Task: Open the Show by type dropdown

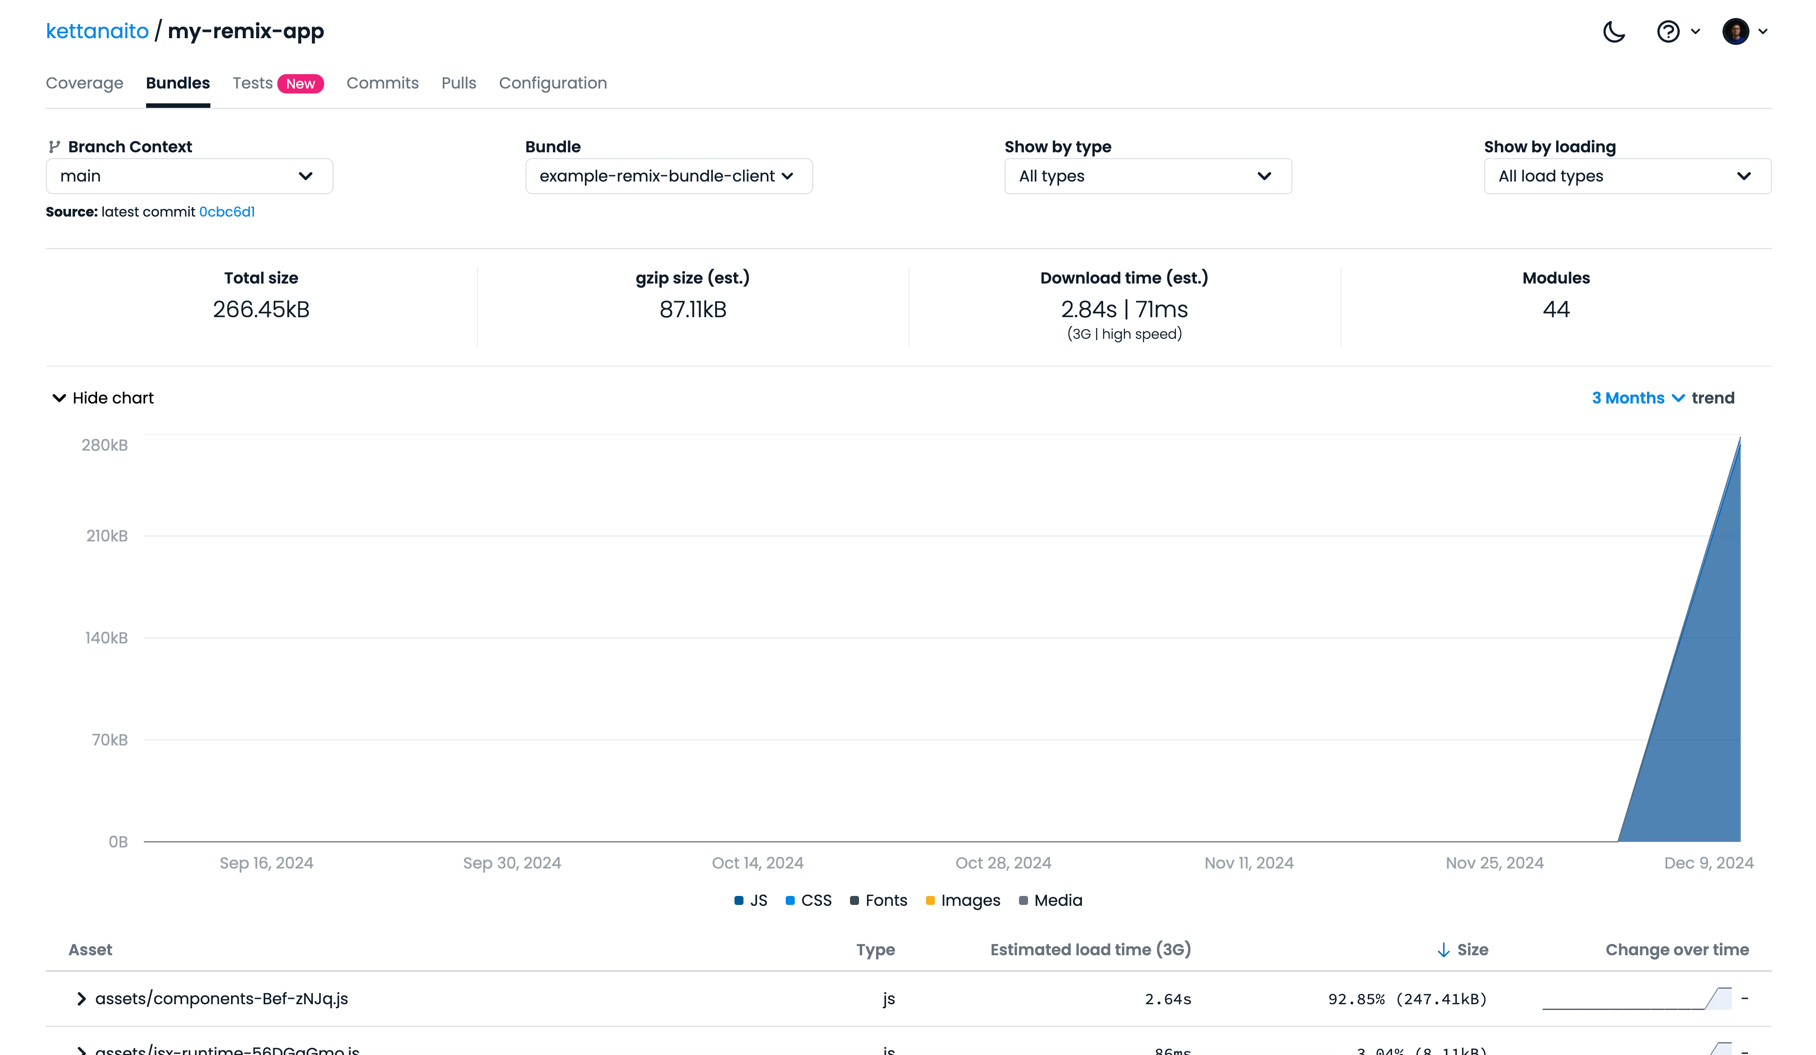Action: tap(1145, 176)
